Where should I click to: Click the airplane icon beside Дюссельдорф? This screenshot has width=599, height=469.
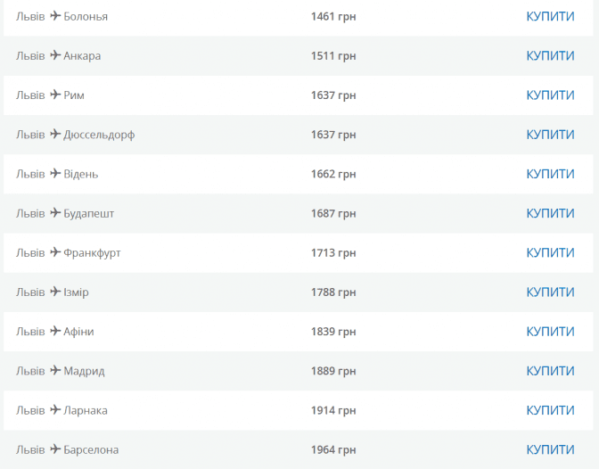click(55, 134)
